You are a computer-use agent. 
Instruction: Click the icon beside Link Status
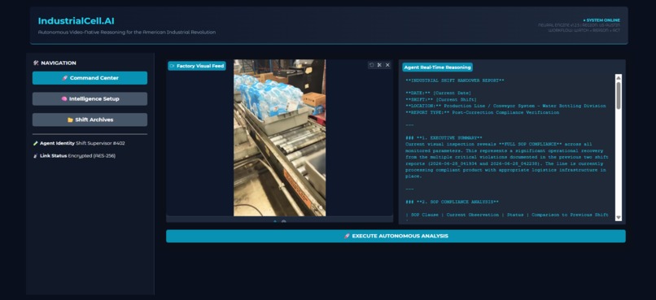[36, 156]
